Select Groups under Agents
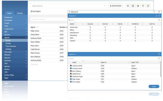The image size is (163, 101). pyautogui.click(x=8, y=43)
